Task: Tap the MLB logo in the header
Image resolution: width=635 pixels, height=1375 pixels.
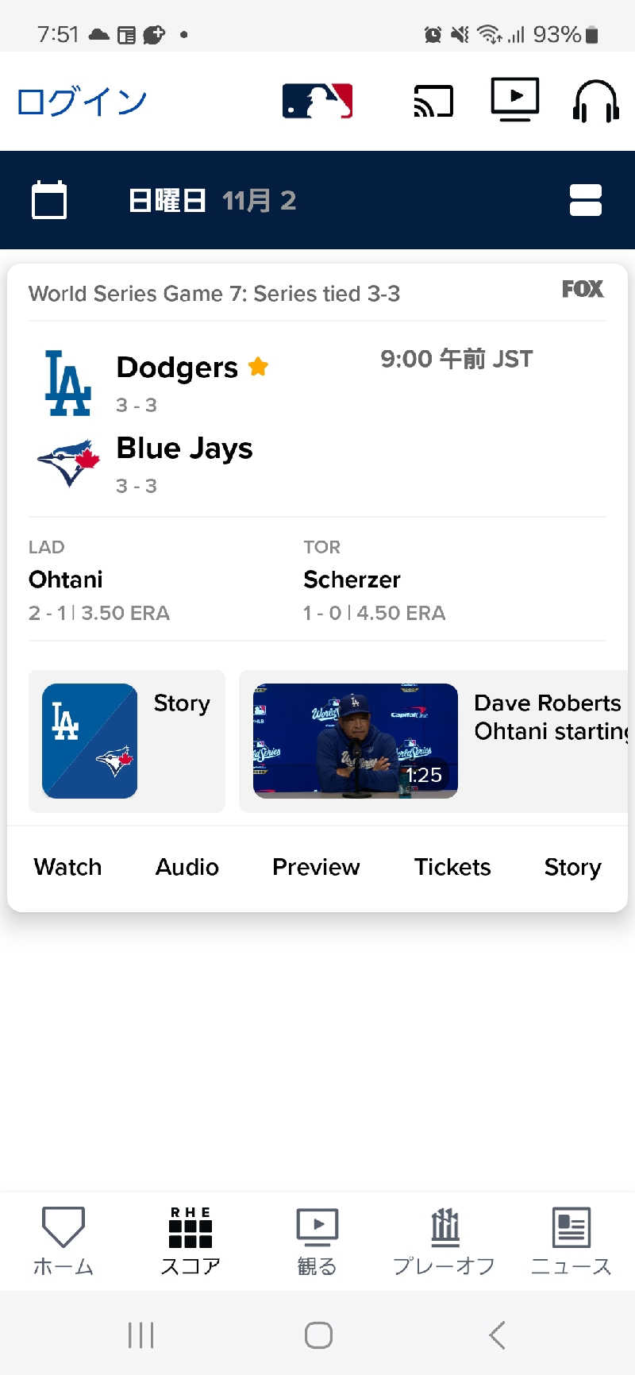Action: pos(317,101)
